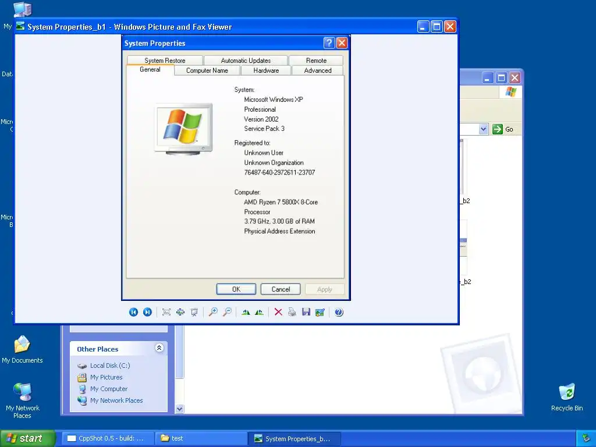Click the floppy disk Copy To icon
The height and width of the screenshot is (447, 596).
306,312
